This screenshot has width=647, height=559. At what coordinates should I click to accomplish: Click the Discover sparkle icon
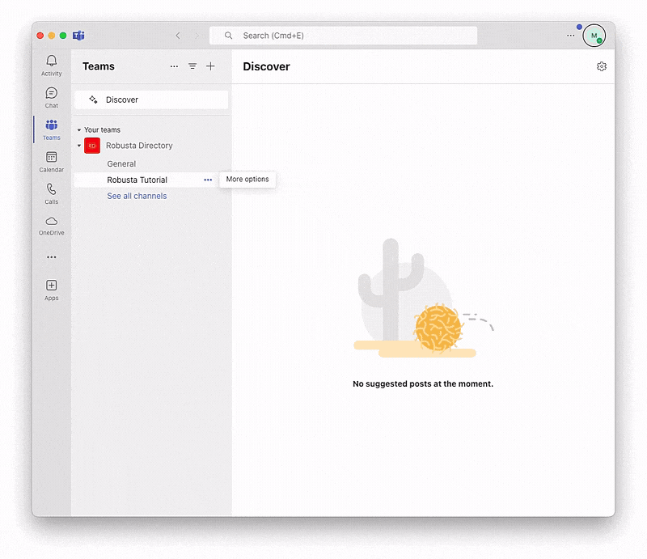[x=93, y=100]
